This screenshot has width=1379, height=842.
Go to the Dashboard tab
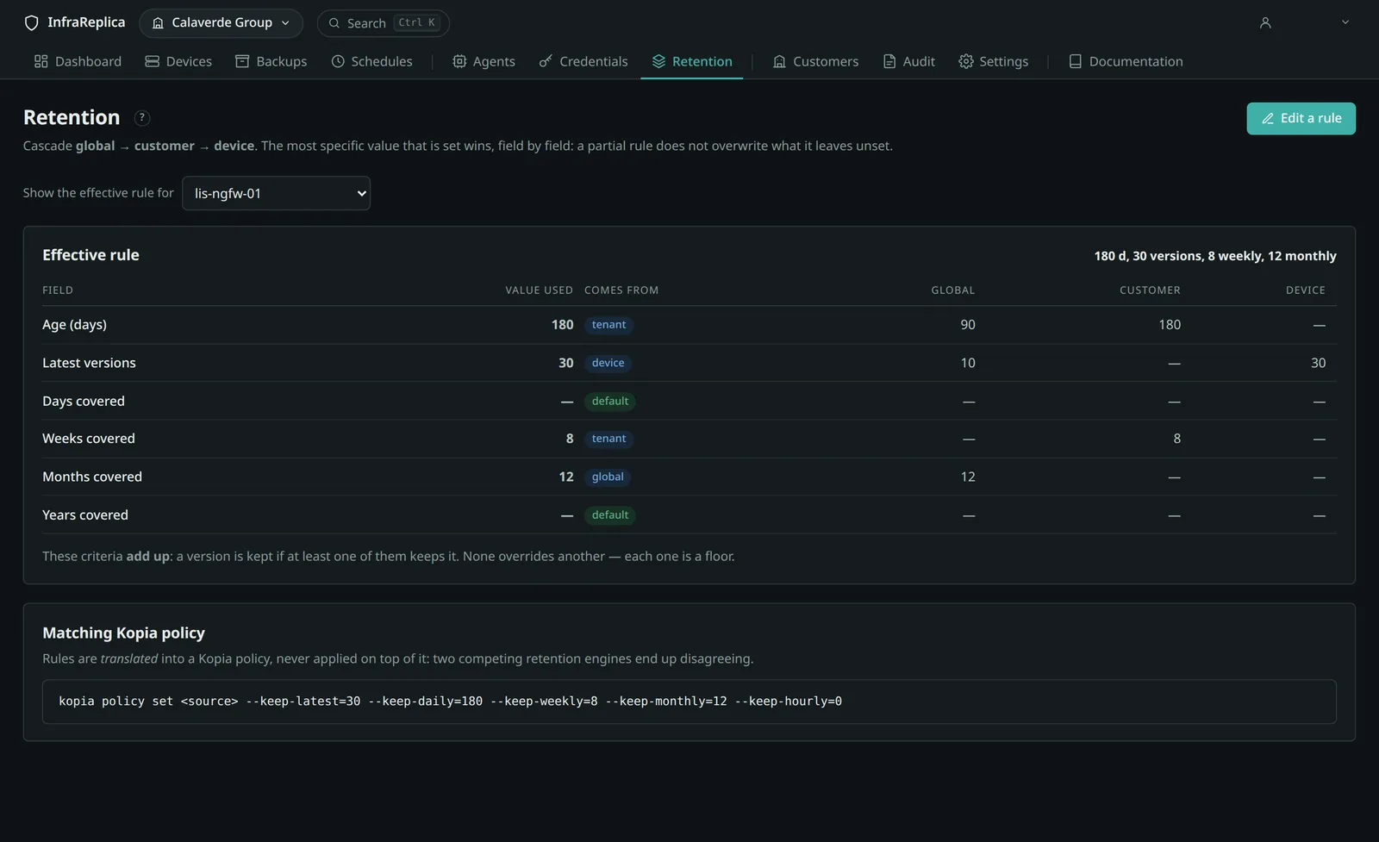[78, 61]
